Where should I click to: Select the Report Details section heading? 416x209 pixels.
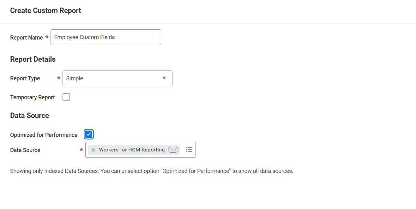pyautogui.click(x=33, y=59)
